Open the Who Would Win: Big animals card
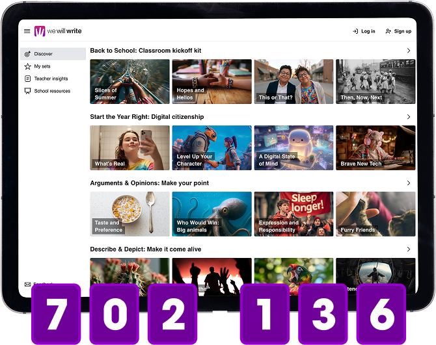This screenshot has width=436, height=345. pos(212,214)
